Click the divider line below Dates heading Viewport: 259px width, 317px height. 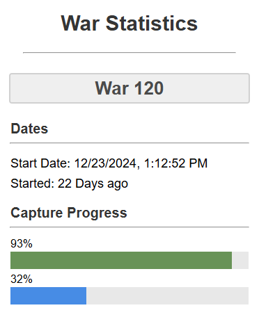tap(129, 143)
